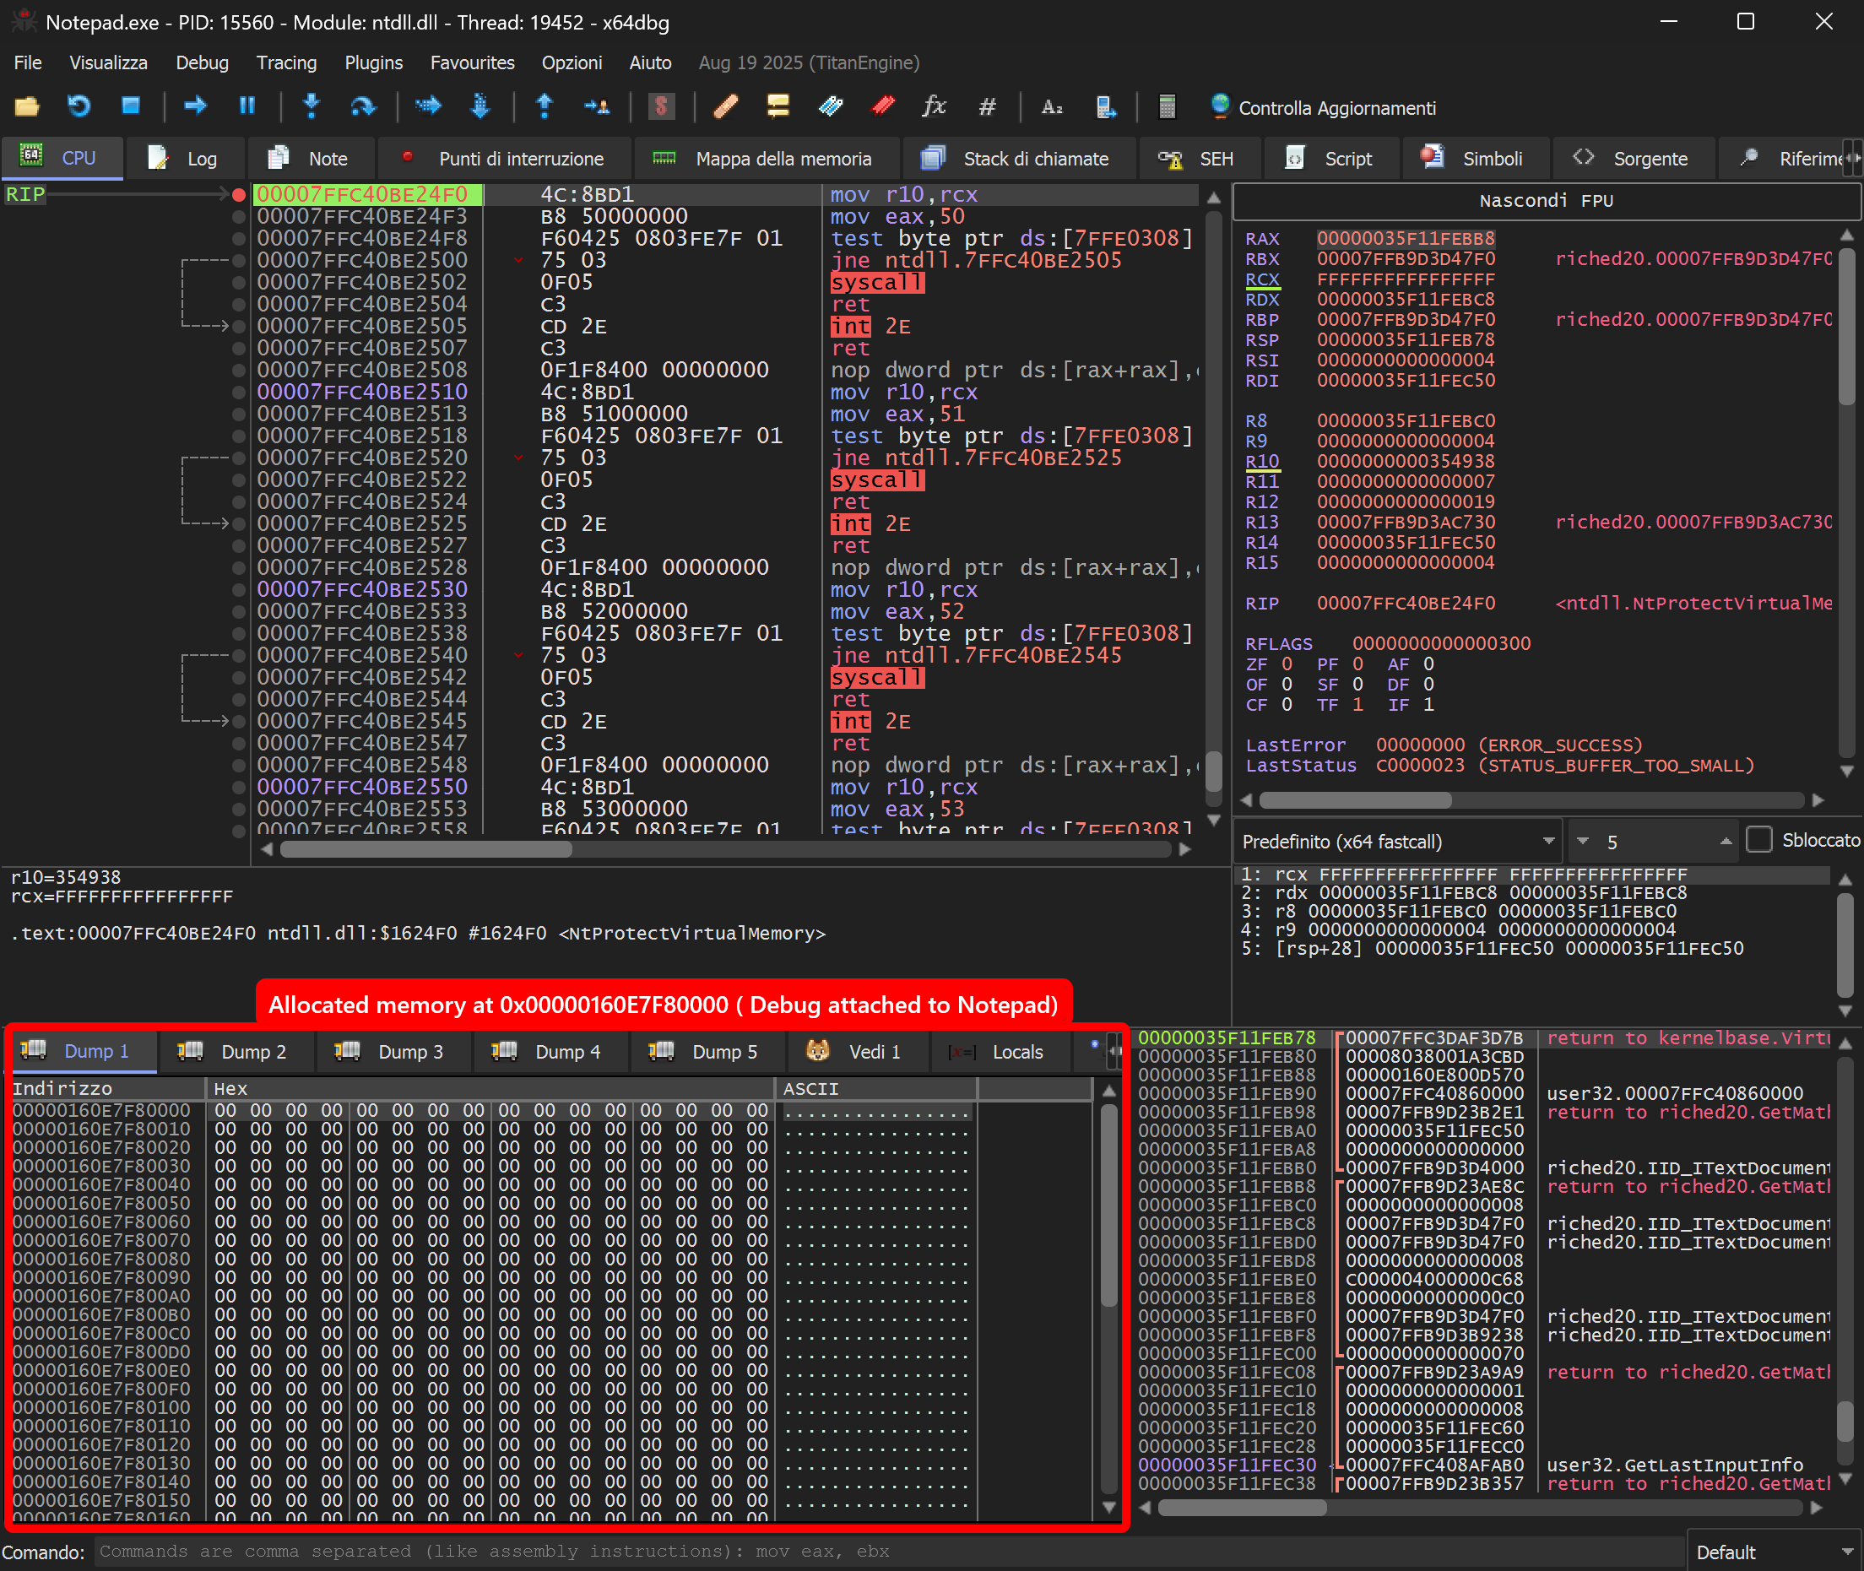1864x1571 pixels.
Task: Switch to the Dump 3 tab
Action: (393, 1051)
